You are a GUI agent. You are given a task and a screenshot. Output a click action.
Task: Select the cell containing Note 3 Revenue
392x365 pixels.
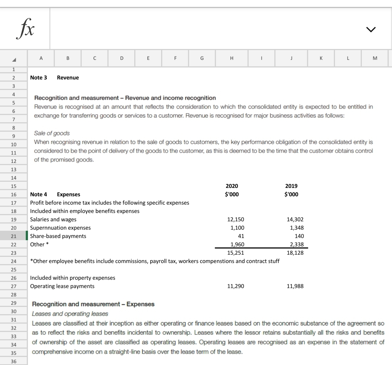[41, 77]
